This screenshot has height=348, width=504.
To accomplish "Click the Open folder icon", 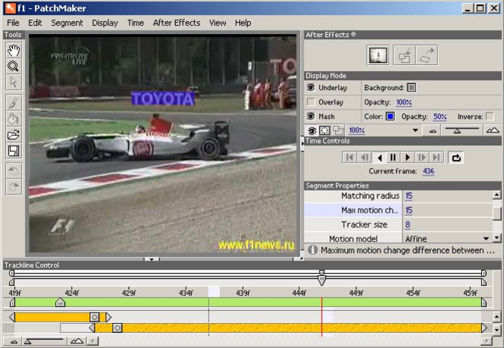I will click(x=13, y=135).
